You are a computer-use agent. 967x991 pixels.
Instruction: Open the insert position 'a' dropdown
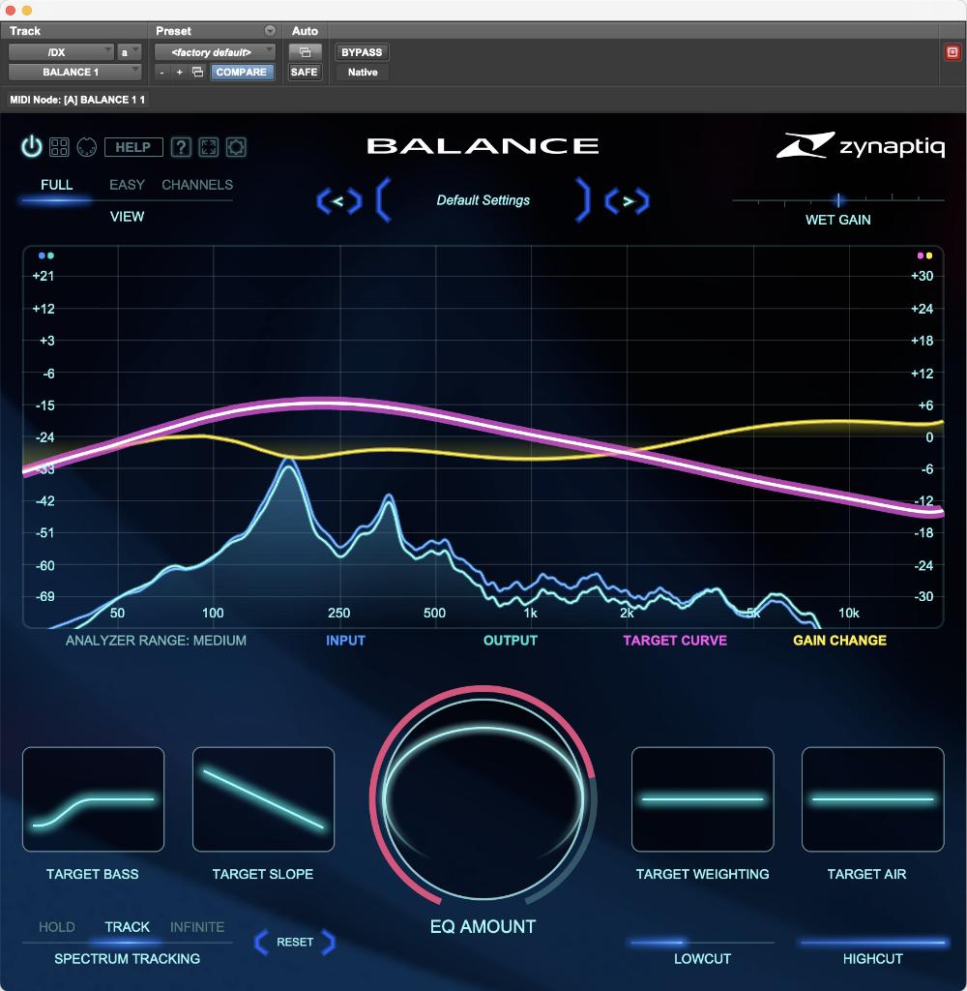click(129, 52)
